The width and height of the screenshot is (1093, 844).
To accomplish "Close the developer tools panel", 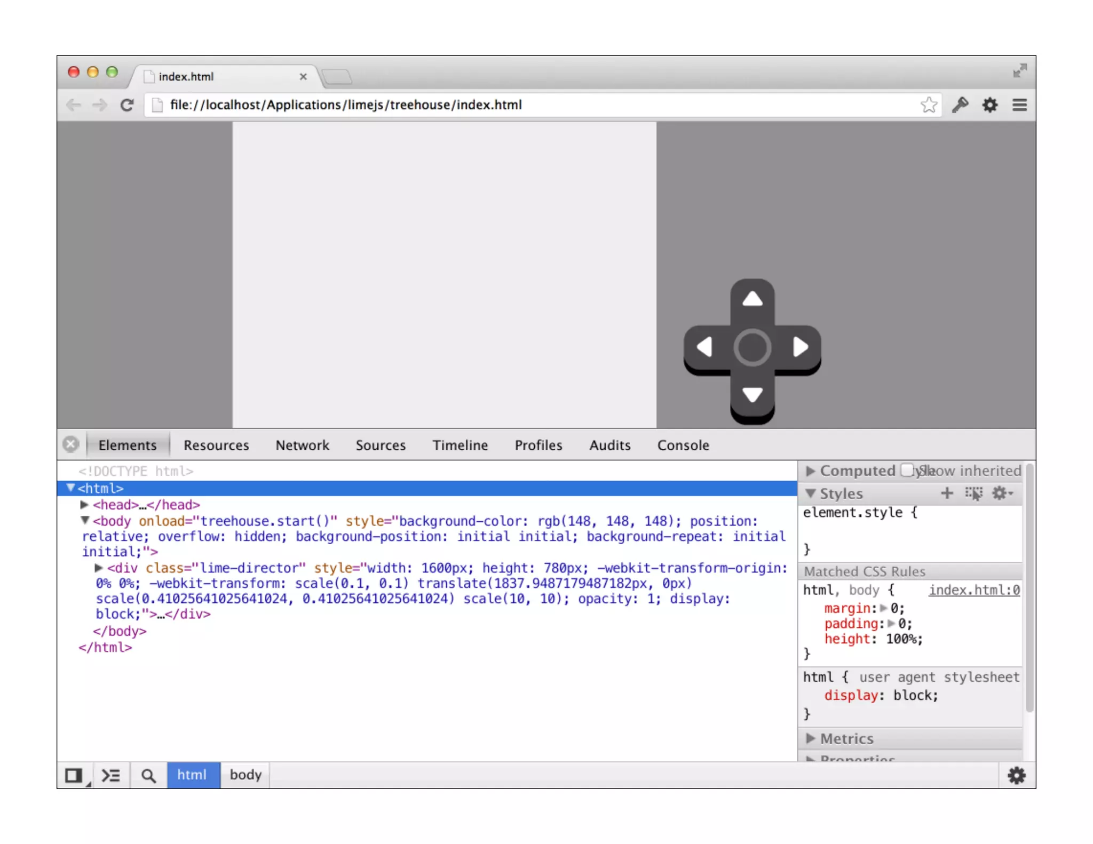I will [71, 444].
